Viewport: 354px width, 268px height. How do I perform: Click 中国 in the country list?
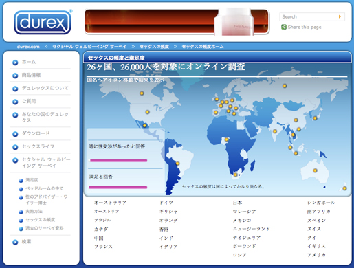(x=98, y=238)
